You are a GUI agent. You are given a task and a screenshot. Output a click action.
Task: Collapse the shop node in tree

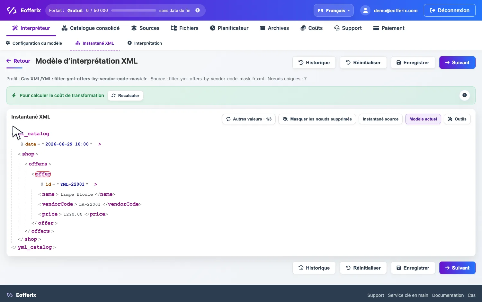[x=28, y=154]
